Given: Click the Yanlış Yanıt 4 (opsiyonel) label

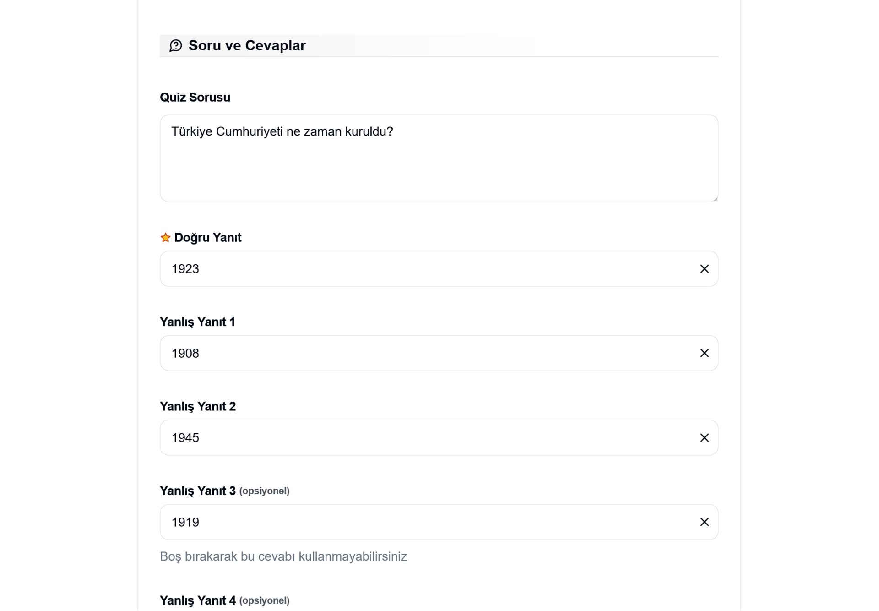Looking at the screenshot, I should (224, 600).
